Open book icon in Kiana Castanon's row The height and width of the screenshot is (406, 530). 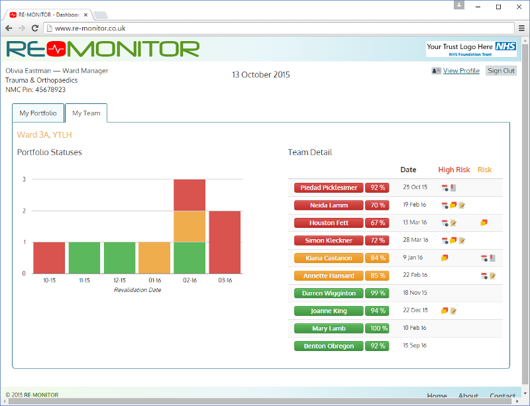(492, 258)
